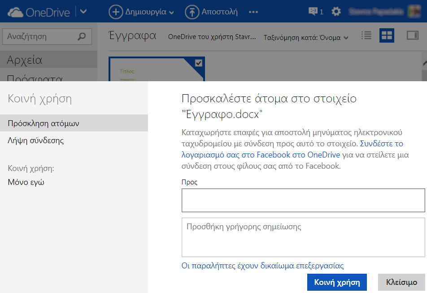Click scrollbar up arrow in file list

(425, 63)
